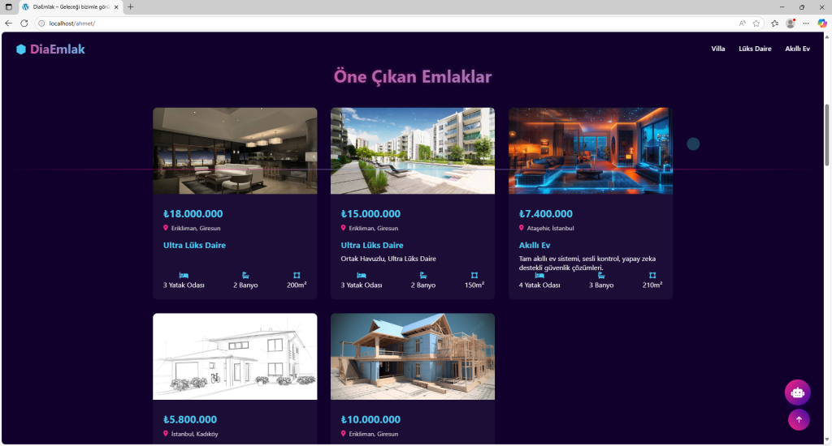The image size is (832, 446).
Task: Add the page to favorites with the star icon
Action: tap(756, 24)
